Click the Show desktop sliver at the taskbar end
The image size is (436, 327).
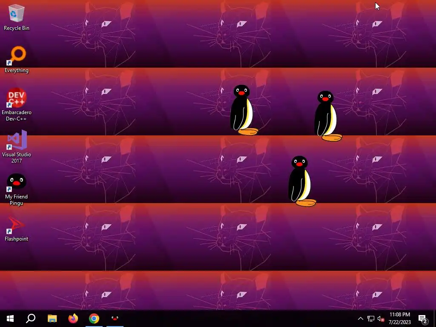pos(435,318)
